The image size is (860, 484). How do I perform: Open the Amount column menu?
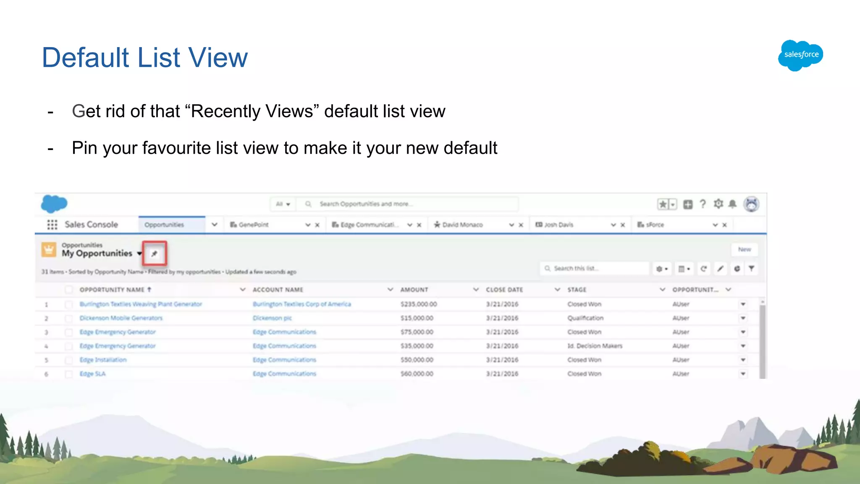pos(476,289)
